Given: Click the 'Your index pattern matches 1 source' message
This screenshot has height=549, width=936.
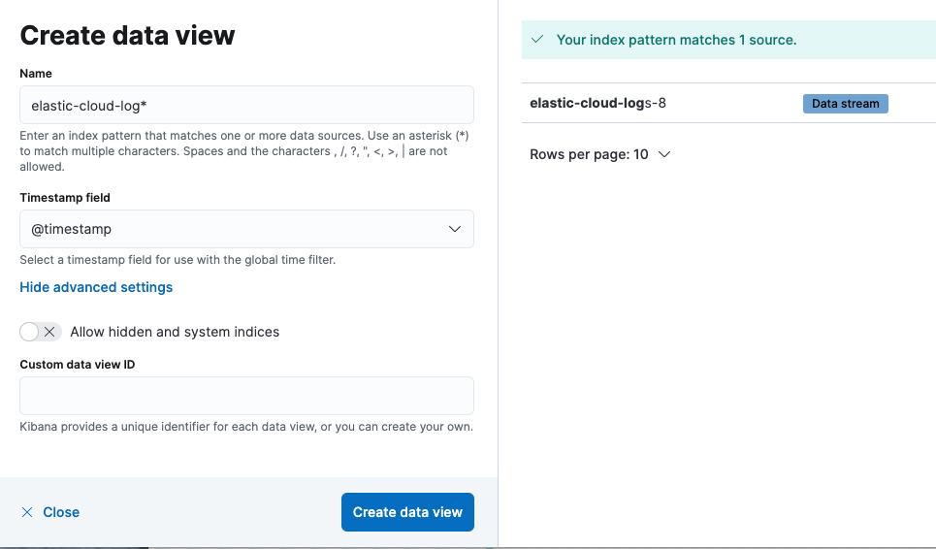Looking at the screenshot, I should pos(676,40).
